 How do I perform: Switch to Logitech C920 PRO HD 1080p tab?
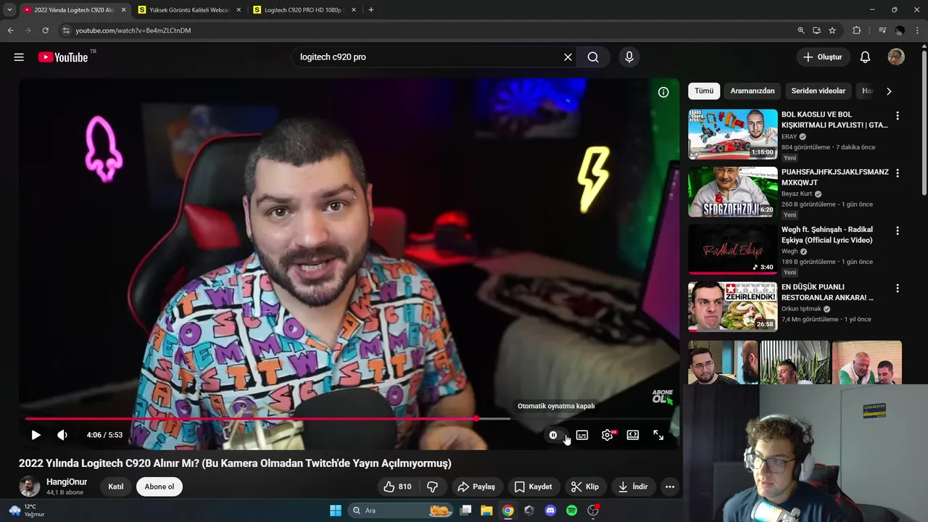[304, 10]
